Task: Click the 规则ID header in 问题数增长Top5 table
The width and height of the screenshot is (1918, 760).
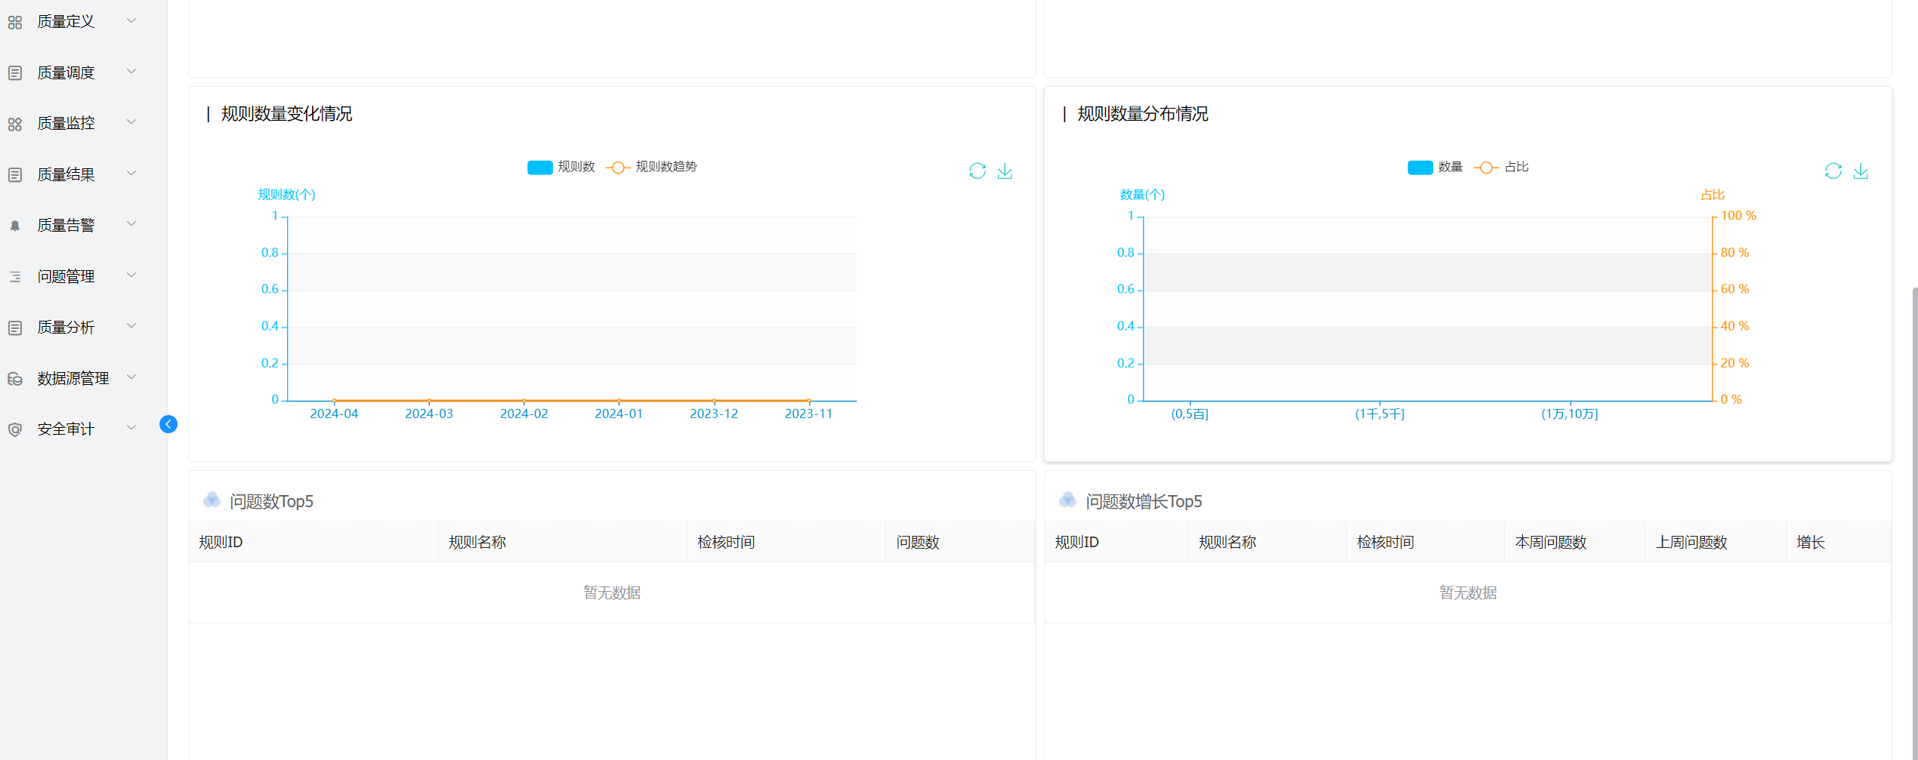Action: (x=1076, y=542)
